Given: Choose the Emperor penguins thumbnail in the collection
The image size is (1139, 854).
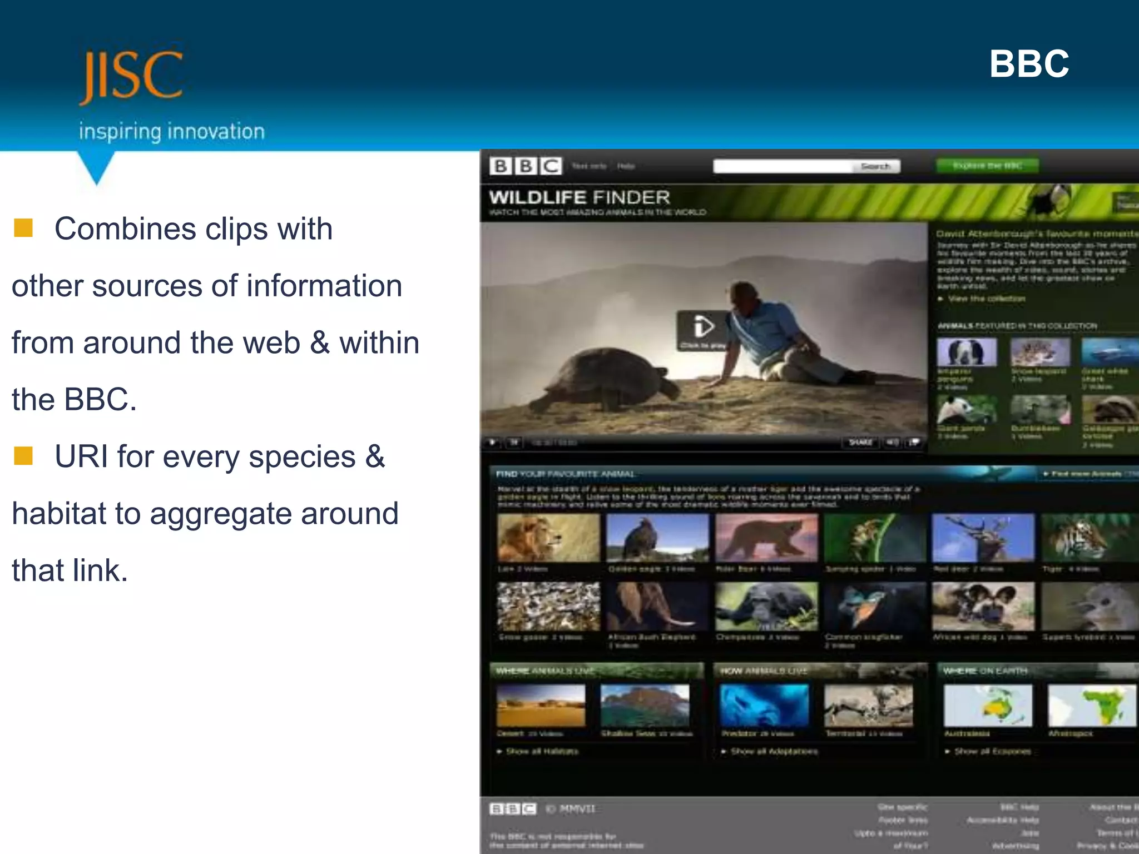Looking at the screenshot, I should [967, 351].
